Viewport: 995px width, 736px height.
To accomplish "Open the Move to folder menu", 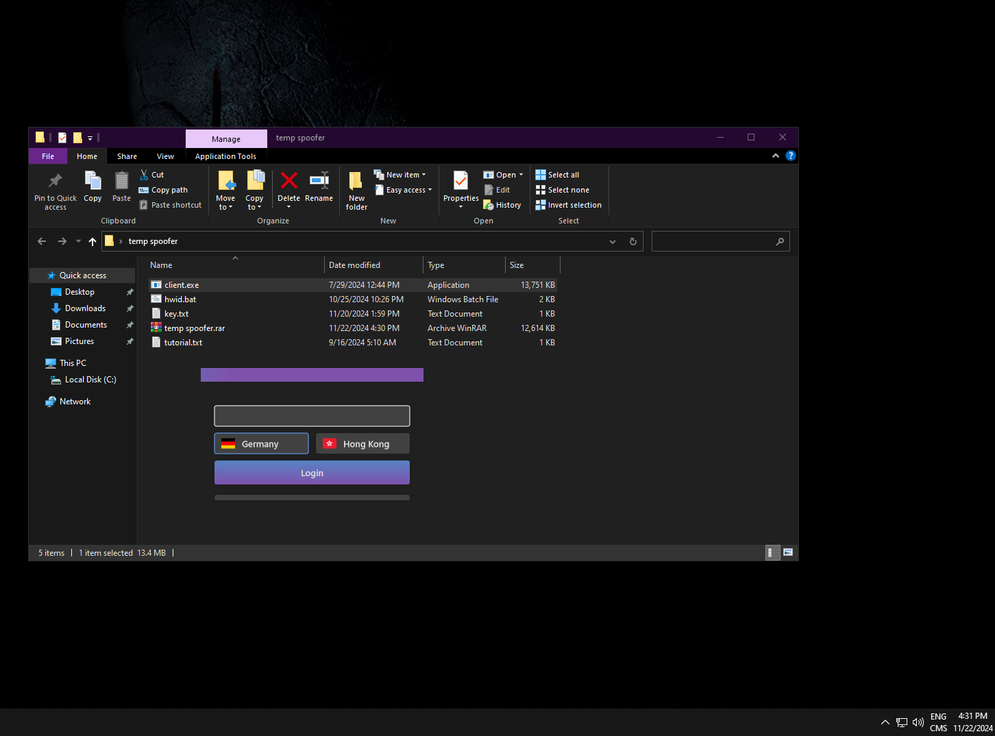I will coord(225,191).
